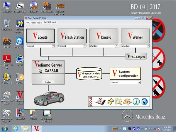Expand the dropdown below Werker

(x=148, y=46)
